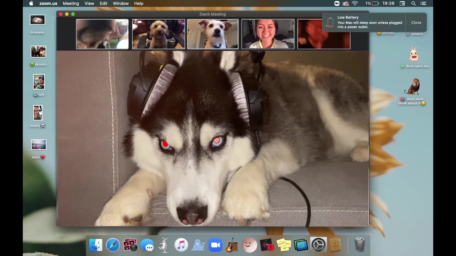
Task: Open the Messages app in dock
Action: (147, 245)
